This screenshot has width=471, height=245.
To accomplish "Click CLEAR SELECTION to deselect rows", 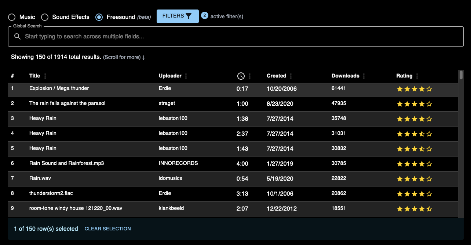I will click(107, 229).
